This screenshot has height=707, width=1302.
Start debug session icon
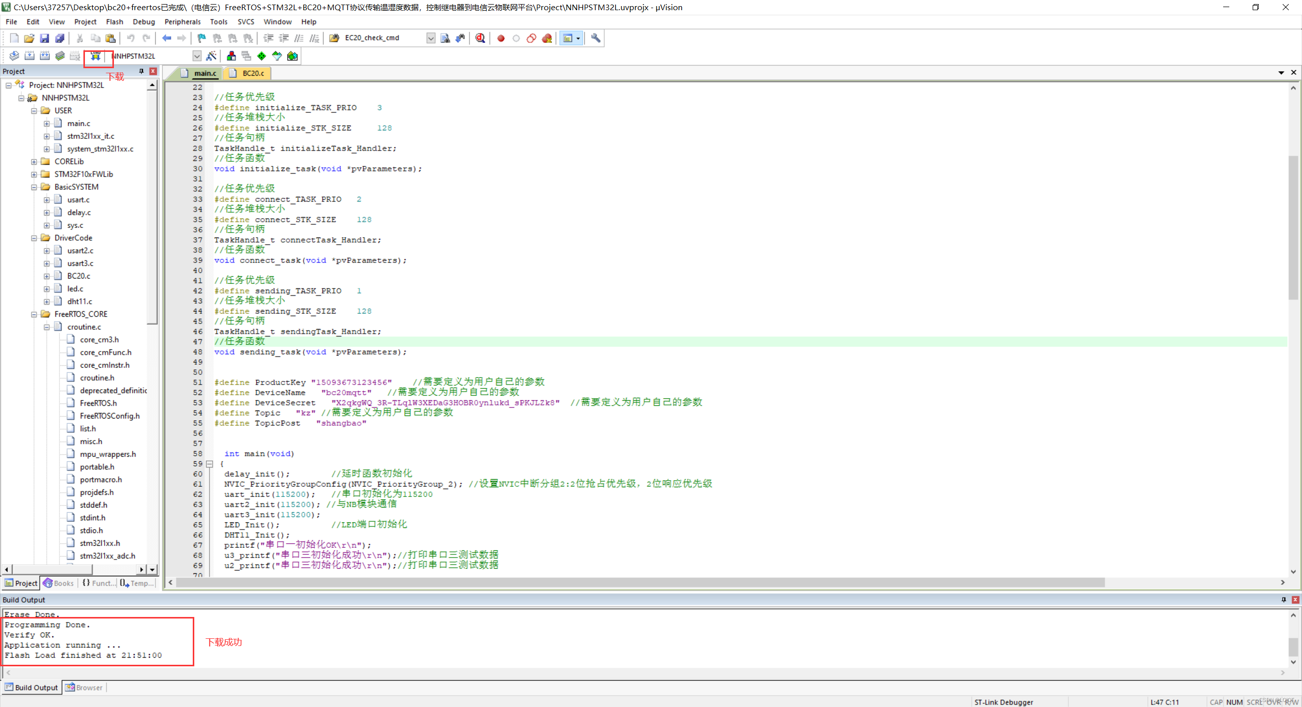[480, 38]
